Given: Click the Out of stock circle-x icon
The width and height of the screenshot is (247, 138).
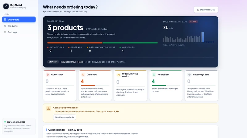Looking at the screenshot, I should point(48,75).
